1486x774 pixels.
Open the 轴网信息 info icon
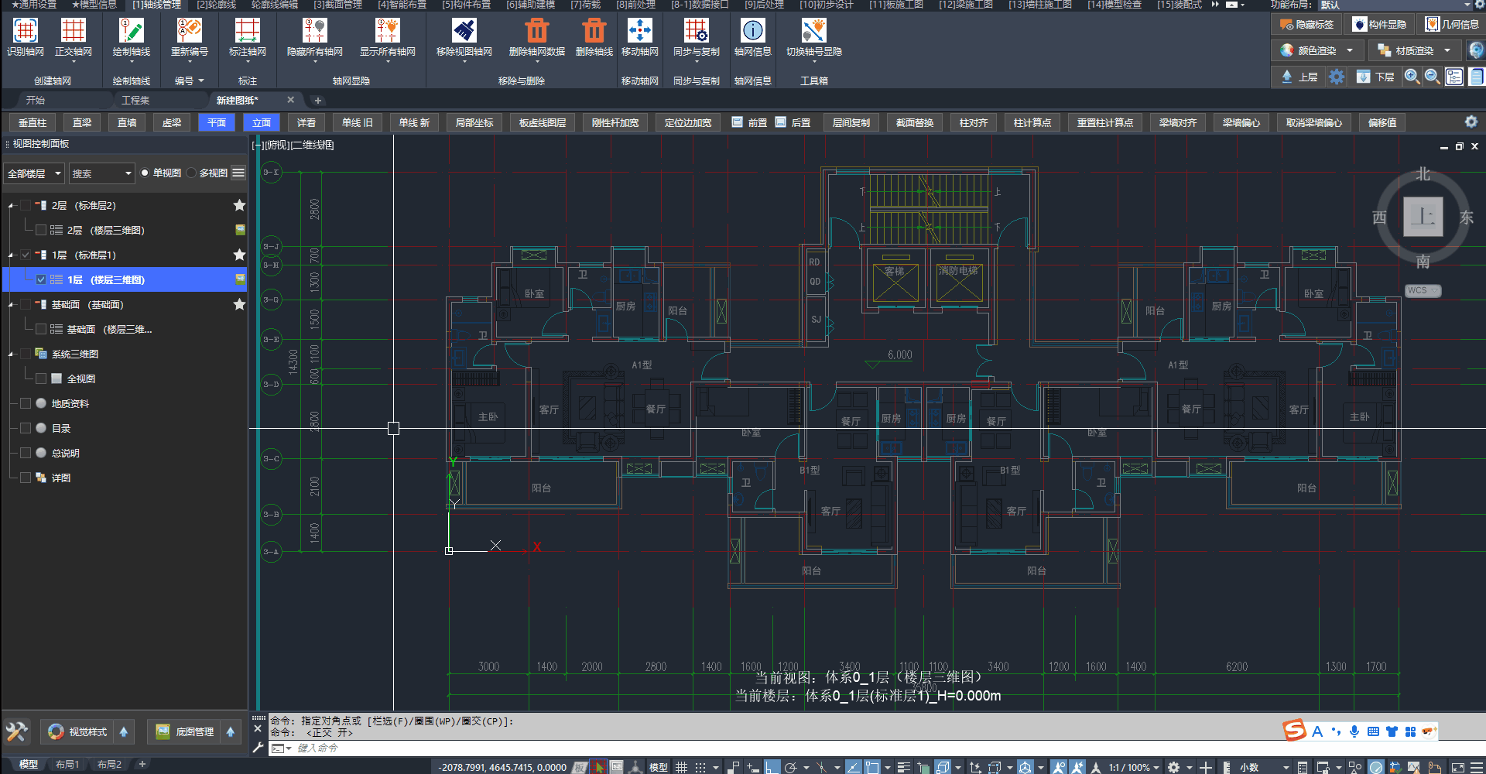(x=752, y=31)
